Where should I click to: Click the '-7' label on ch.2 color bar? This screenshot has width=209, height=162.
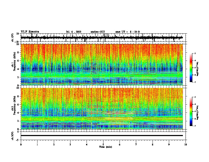pyautogui.click(x=195, y=126)
